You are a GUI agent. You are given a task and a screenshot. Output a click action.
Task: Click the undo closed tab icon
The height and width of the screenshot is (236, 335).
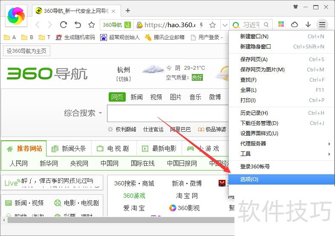tap(78, 25)
